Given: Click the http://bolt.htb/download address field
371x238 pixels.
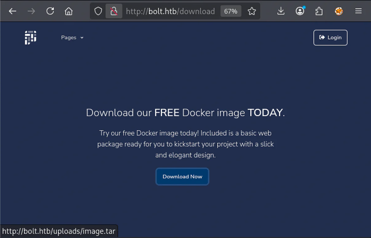Looking at the screenshot, I should click(x=170, y=11).
